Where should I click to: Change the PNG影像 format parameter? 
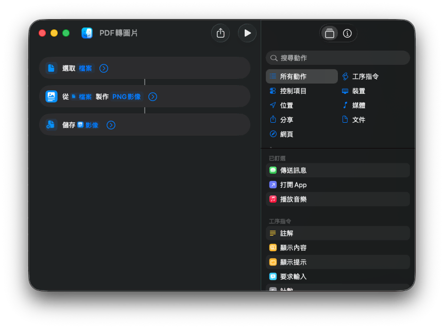[x=127, y=96]
